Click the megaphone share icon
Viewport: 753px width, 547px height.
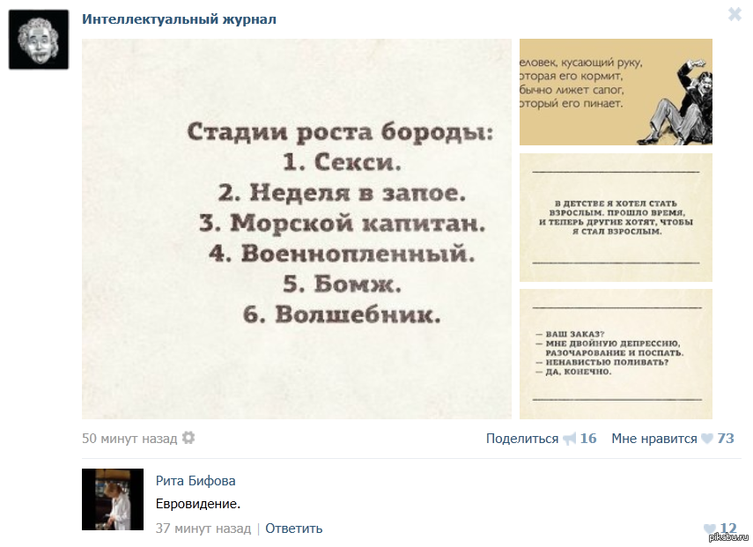tap(569, 439)
